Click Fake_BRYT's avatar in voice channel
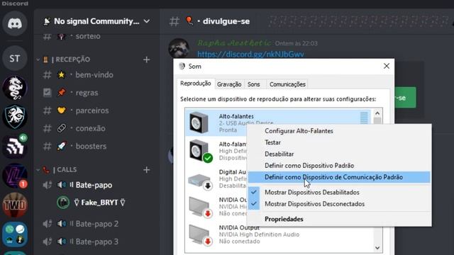454x255 pixels. [x=63, y=203]
